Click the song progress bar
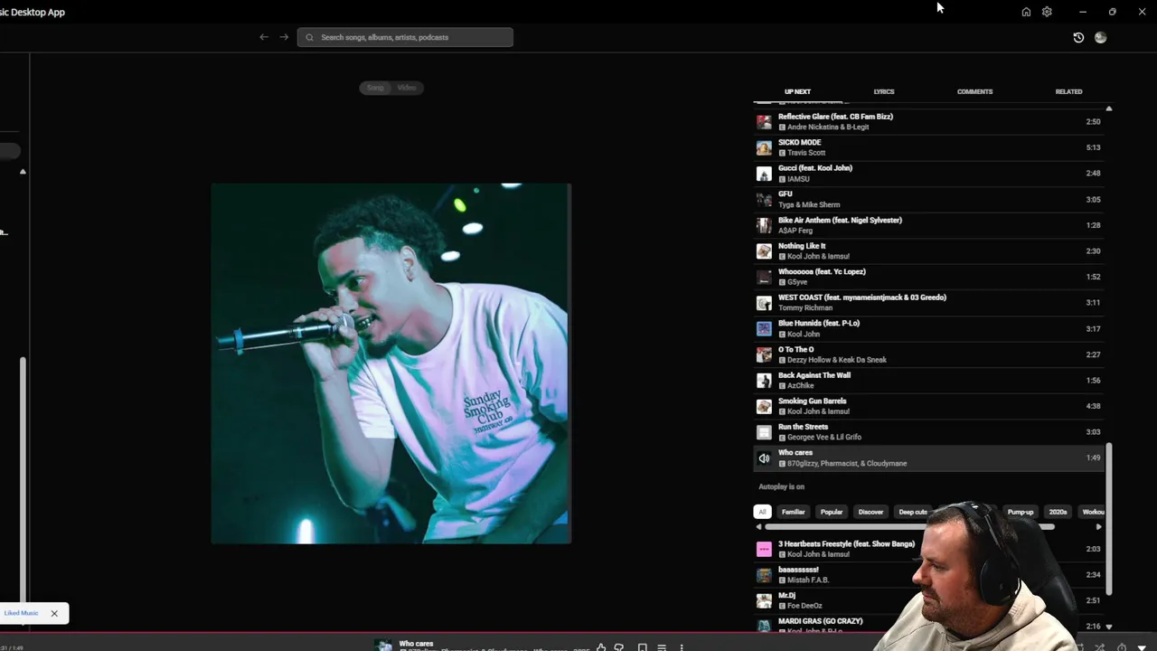 (x=578, y=633)
